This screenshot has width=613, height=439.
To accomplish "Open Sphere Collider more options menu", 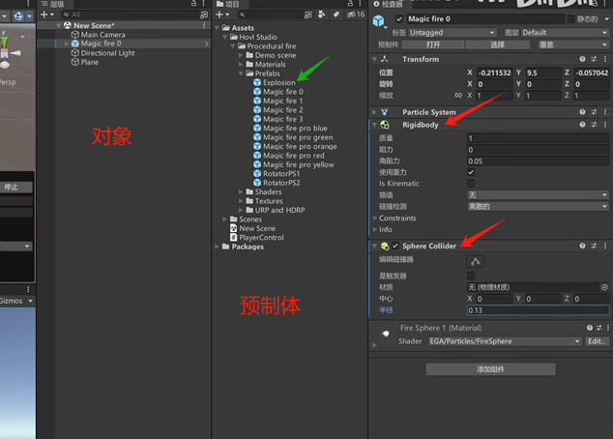I will 605,246.
